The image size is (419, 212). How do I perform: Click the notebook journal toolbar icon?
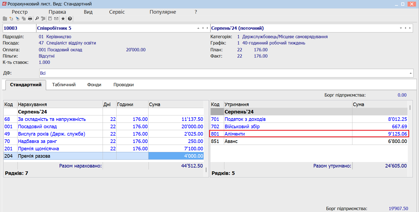(x=50, y=19)
